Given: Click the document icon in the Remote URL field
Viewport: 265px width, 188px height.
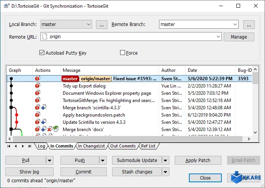Looking at the screenshot, I should coord(45,37).
